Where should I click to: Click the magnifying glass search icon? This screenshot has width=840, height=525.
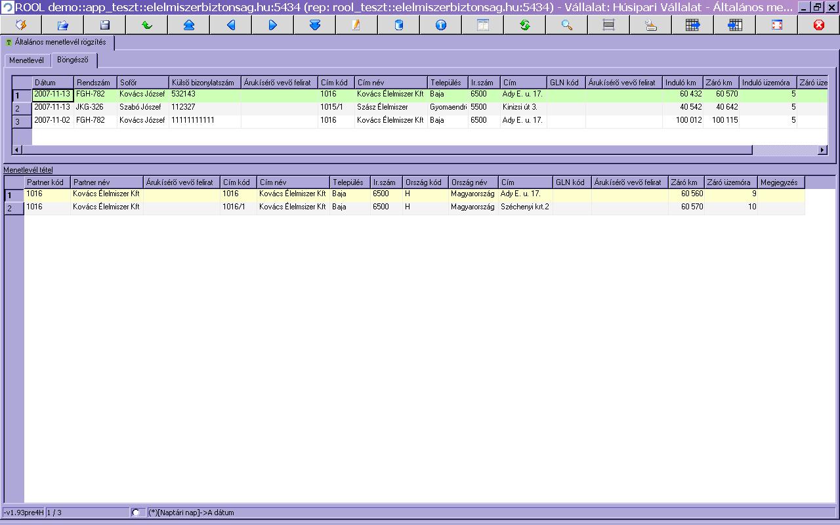[566, 25]
